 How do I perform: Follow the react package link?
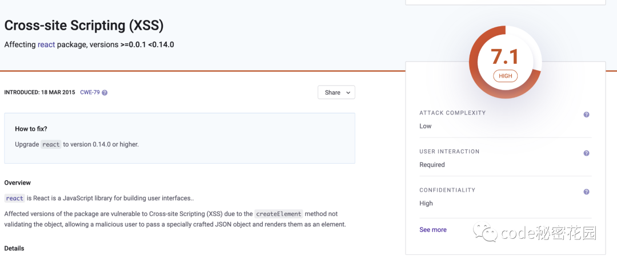46,44
